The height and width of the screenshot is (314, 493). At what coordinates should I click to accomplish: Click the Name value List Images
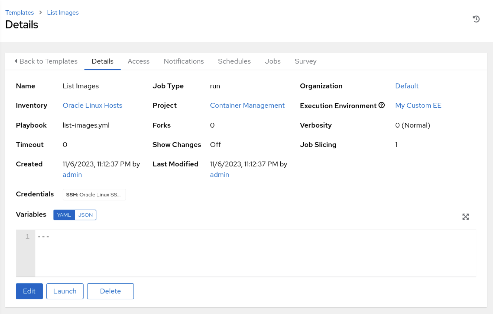point(81,86)
